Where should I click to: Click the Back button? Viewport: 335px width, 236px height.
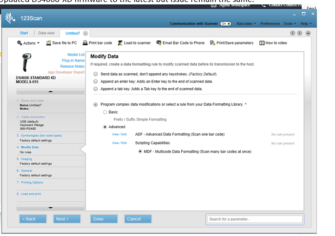(x=33, y=219)
